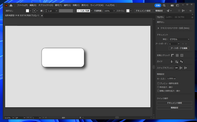Expand テキストからベクター生成 (Beta) section
197x122 pixels.
[173, 28]
